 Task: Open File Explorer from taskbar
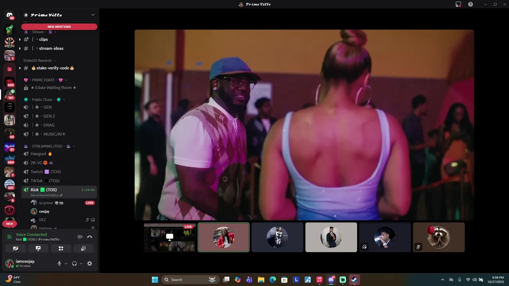261,280
